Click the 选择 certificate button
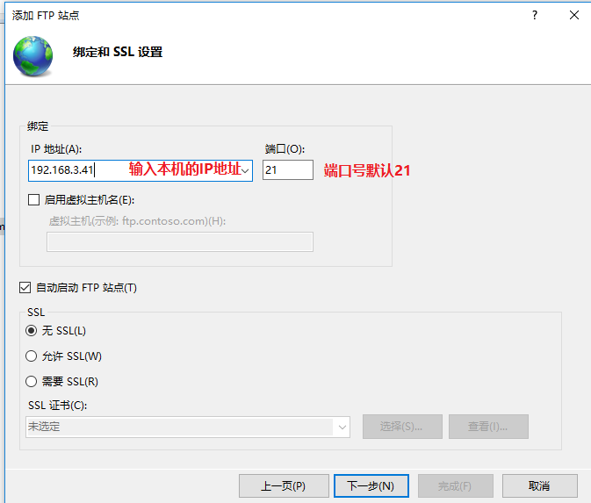Viewport: 591px width, 503px height. [400, 427]
